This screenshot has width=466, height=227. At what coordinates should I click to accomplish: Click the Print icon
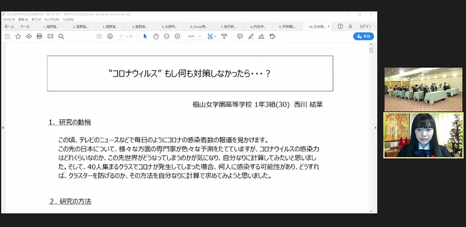tap(39, 36)
